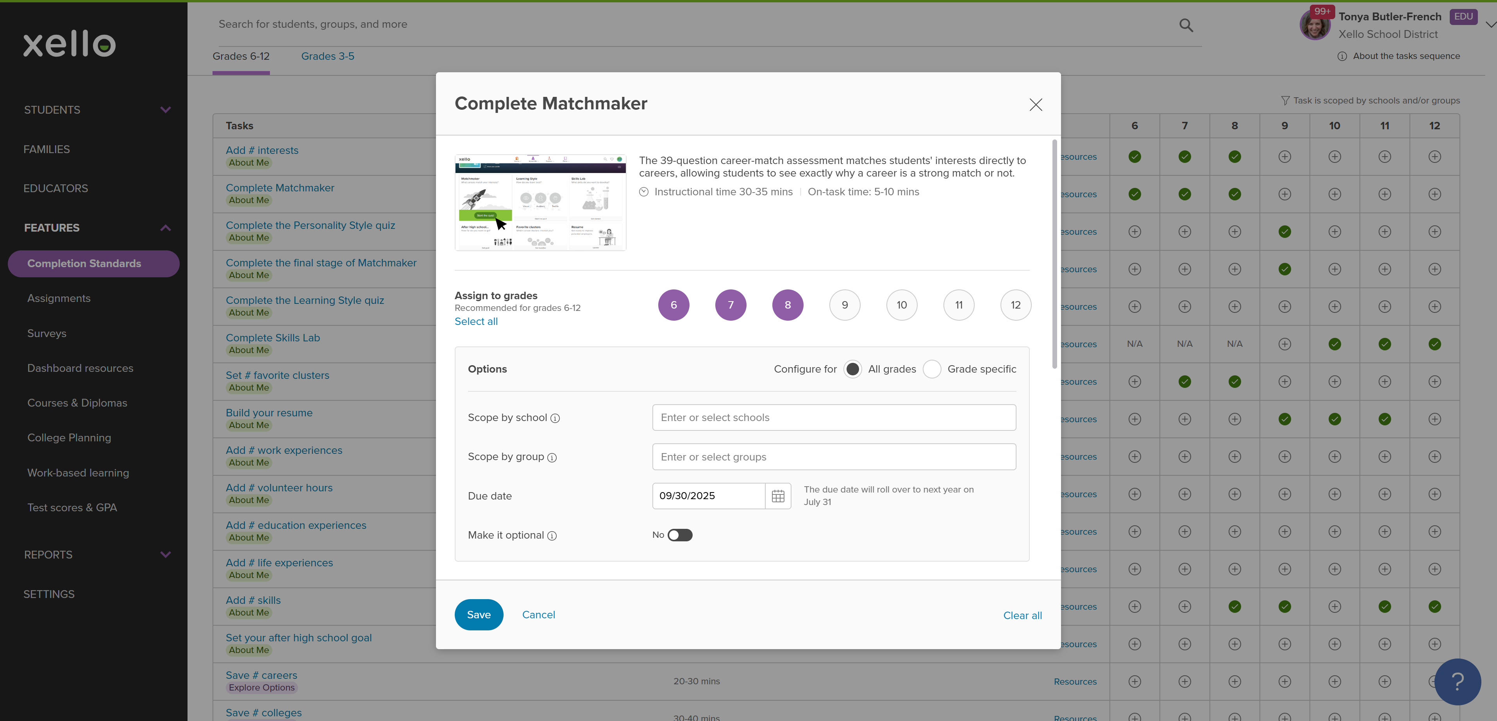The height and width of the screenshot is (721, 1497).
Task: Click grade 7 checkmark for favorite clusters
Action: click(x=1184, y=382)
